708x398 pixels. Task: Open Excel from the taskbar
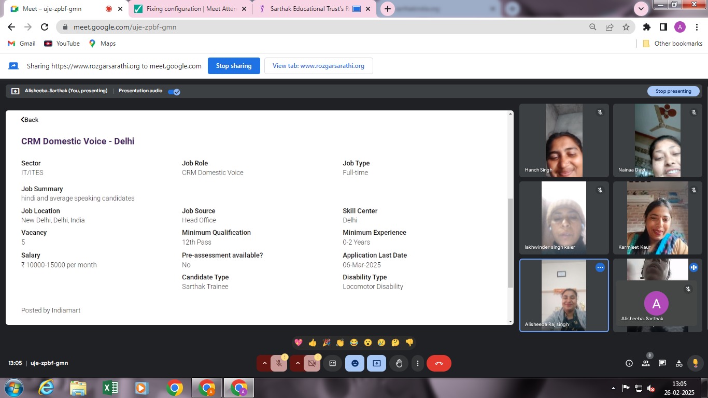tap(110, 388)
